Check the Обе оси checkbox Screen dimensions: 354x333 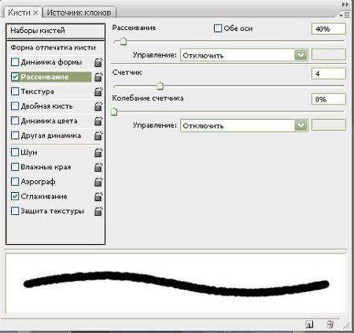(x=218, y=28)
